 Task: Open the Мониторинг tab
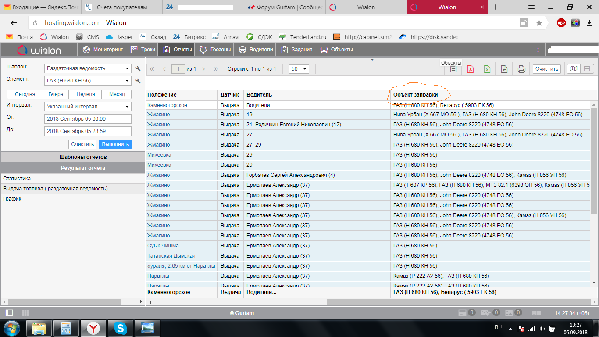tap(103, 50)
